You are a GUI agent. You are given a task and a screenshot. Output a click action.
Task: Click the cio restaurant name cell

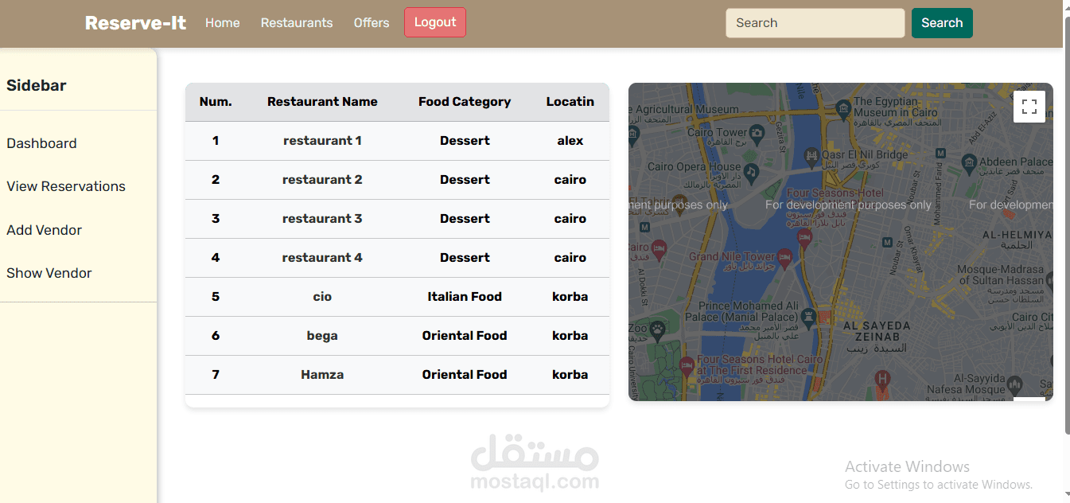click(x=322, y=297)
